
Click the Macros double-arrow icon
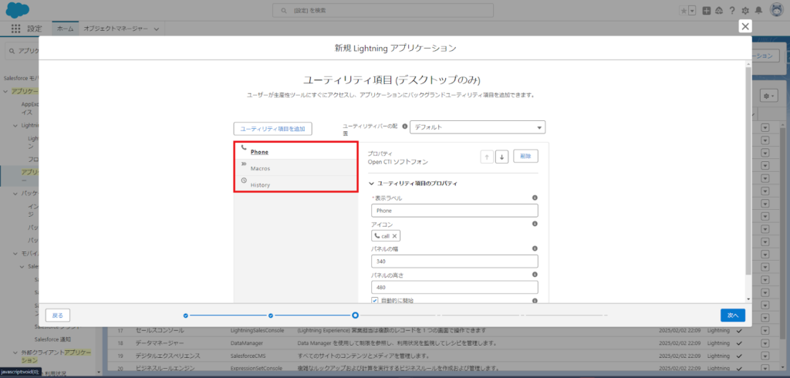244,164
